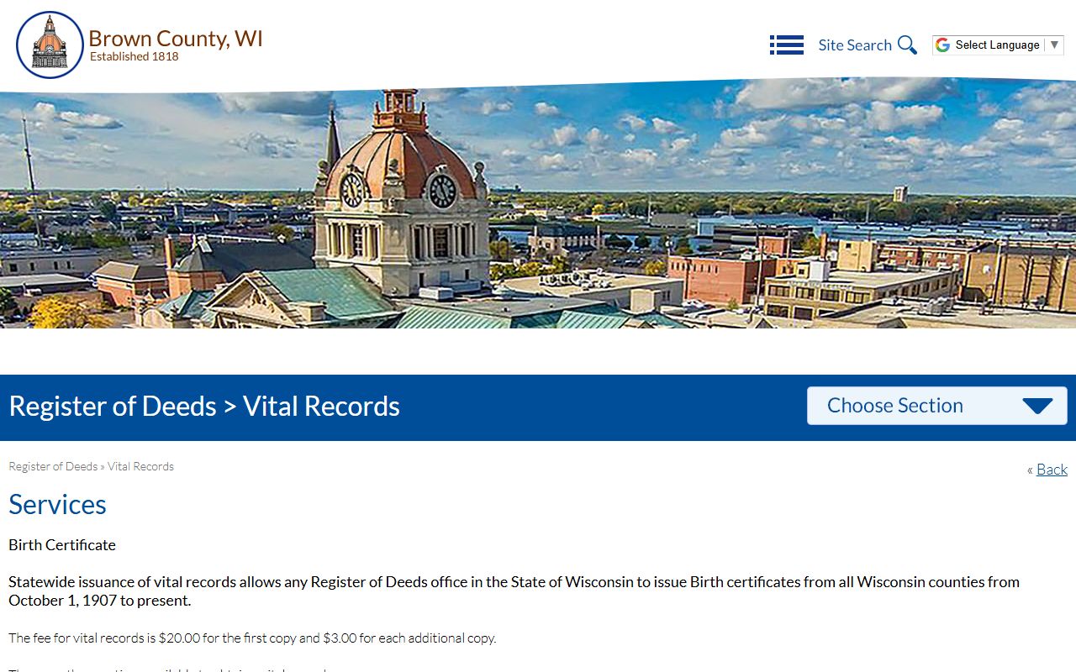Click the Brown County courthouse logo
Viewport: 1076px width, 672px height.
pos(50,45)
